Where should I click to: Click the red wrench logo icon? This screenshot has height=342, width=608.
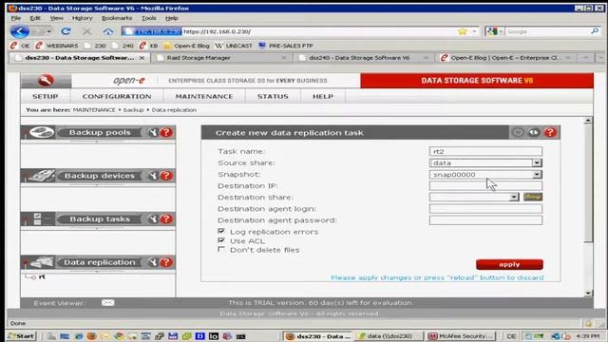coord(46,80)
